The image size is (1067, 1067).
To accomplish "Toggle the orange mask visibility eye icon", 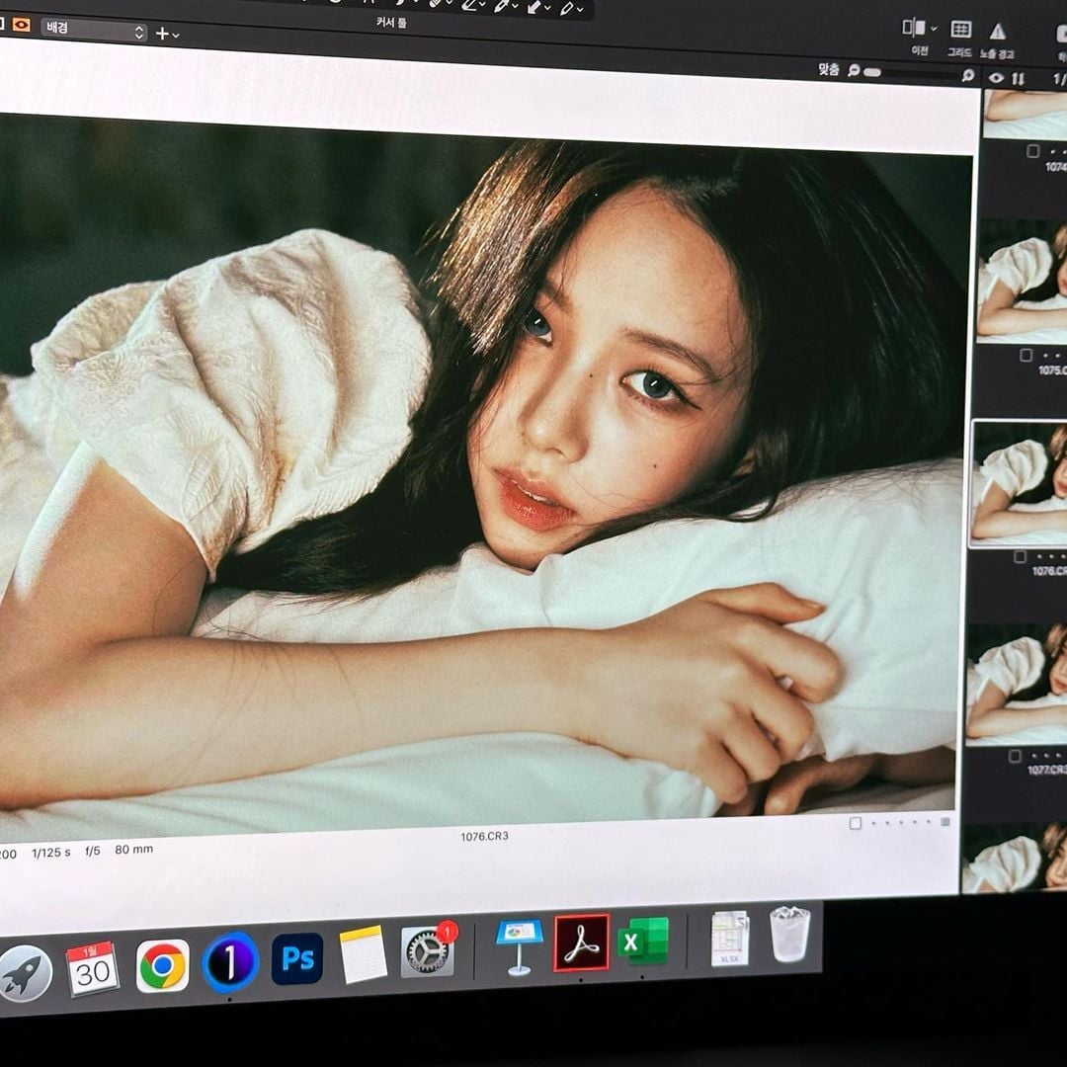I will [21, 26].
